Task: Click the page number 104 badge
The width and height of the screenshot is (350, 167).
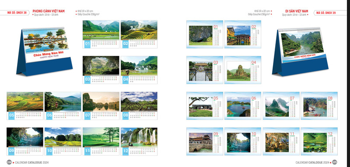Action: pos(9,162)
